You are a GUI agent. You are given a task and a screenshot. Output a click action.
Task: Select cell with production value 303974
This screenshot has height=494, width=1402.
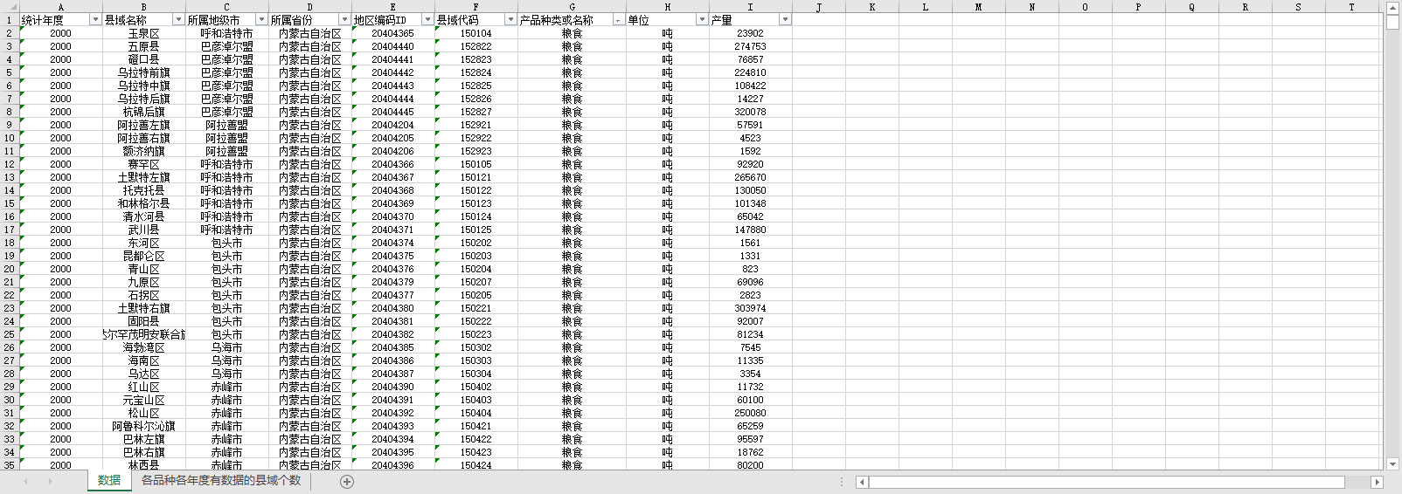[x=750, y=308]
